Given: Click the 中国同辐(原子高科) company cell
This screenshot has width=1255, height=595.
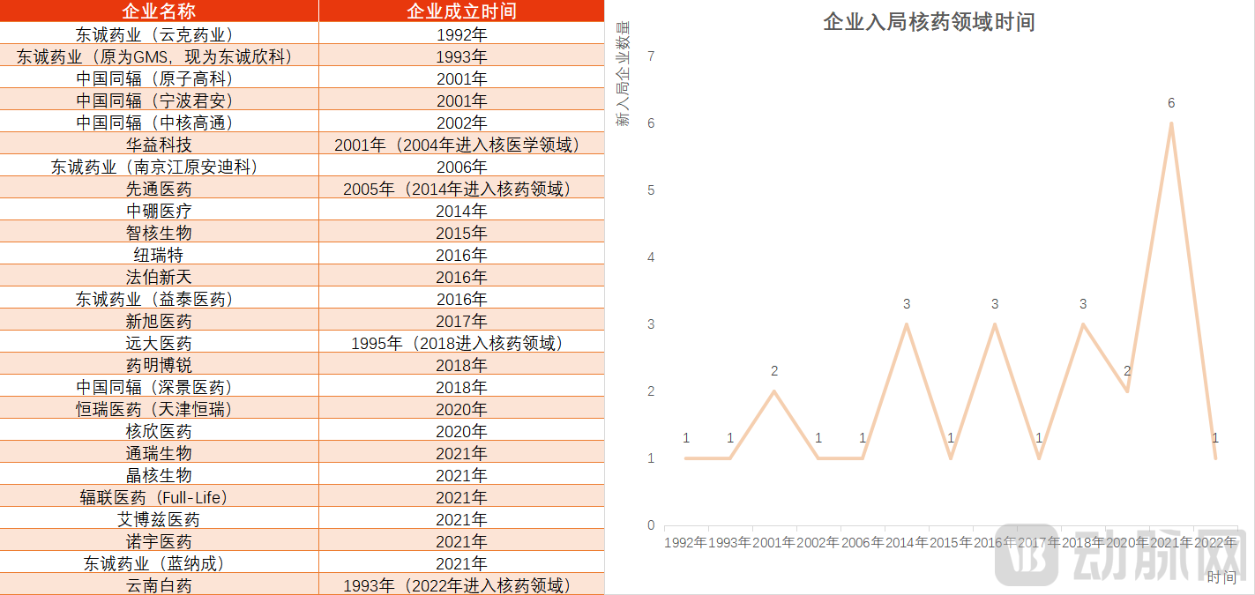Looking at the screenshot, I should [159, 78].
